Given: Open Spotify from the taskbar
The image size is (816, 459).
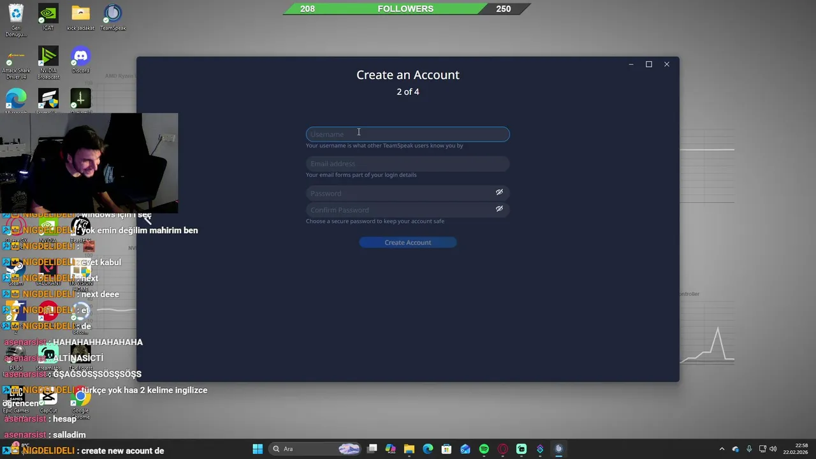Looking at the screenshot, I should click(x=484, y=449).
